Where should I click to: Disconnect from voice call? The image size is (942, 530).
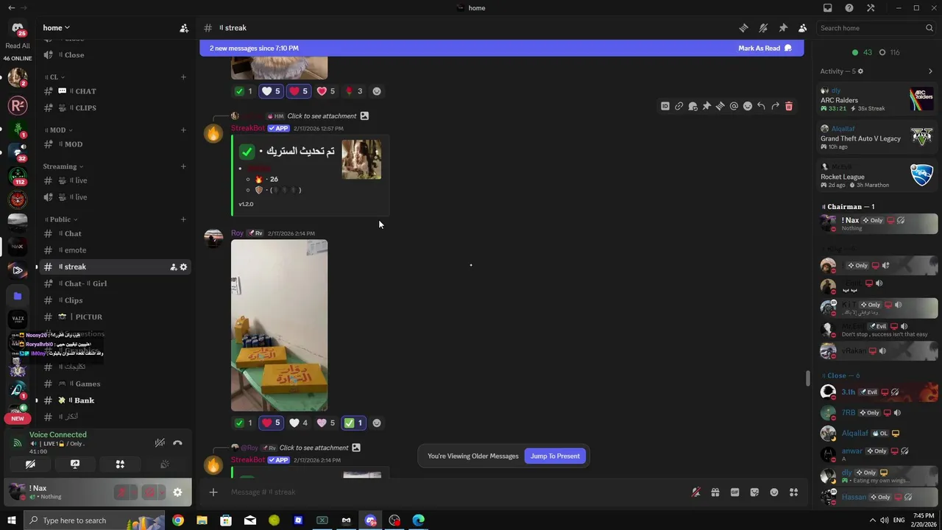(177, 442)
